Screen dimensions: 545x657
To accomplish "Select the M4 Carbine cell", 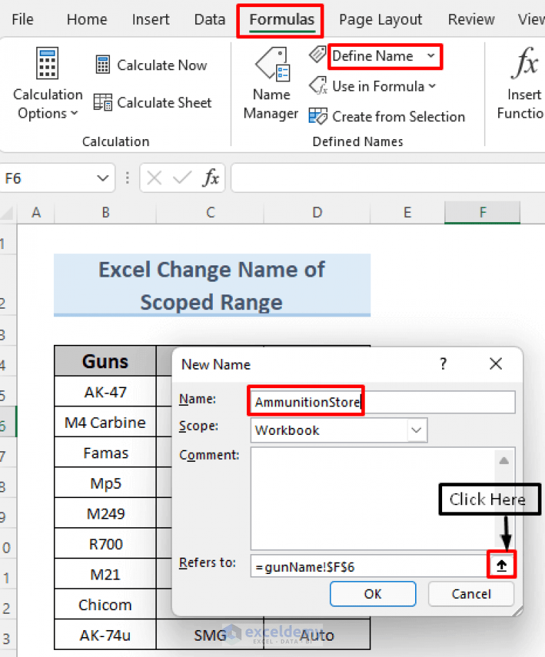I will click(105, 422).
